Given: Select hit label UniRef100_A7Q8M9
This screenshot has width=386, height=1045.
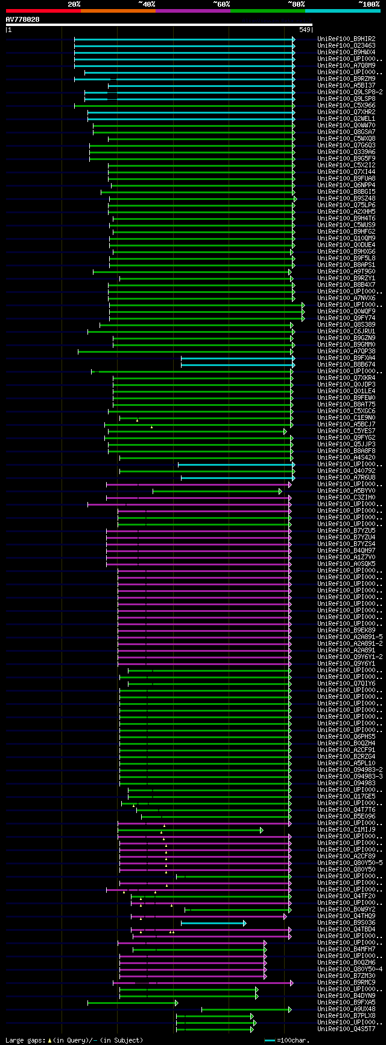Looking at the screenshot, I should pyautogui.click(x=346, y=66).
